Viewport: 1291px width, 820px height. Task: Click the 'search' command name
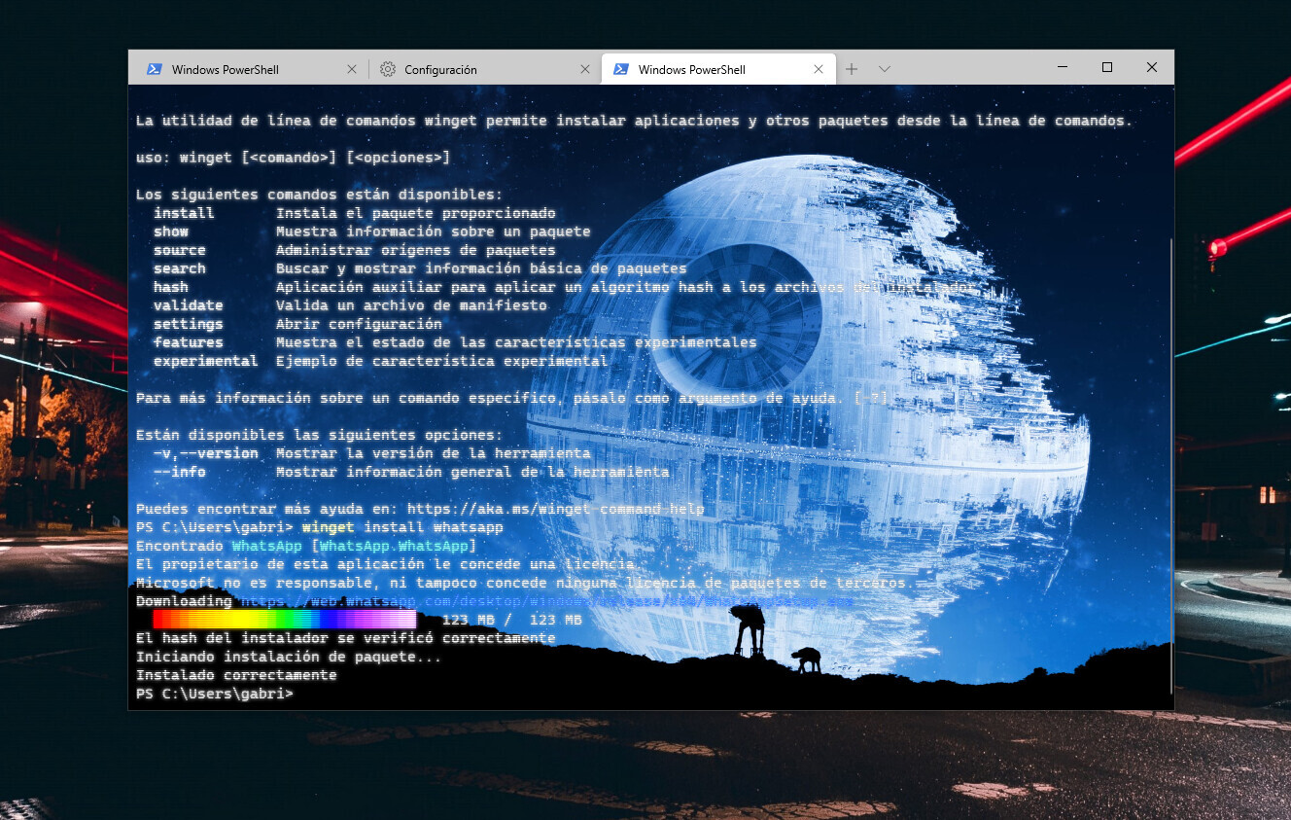179,268
